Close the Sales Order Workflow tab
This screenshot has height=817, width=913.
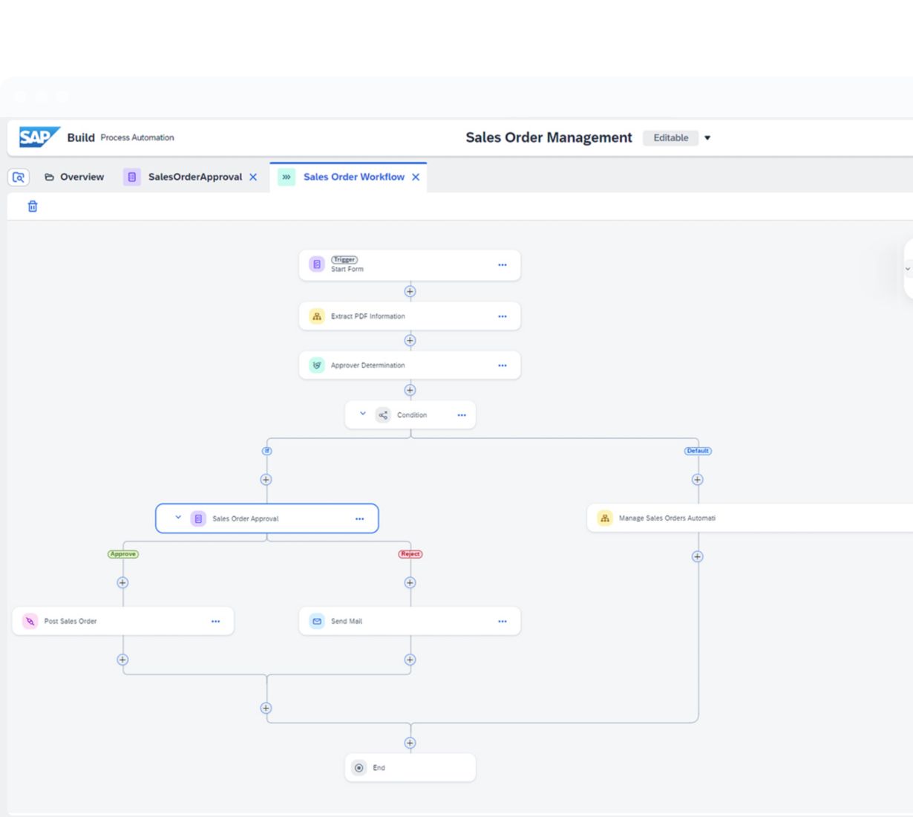point(416,178)
